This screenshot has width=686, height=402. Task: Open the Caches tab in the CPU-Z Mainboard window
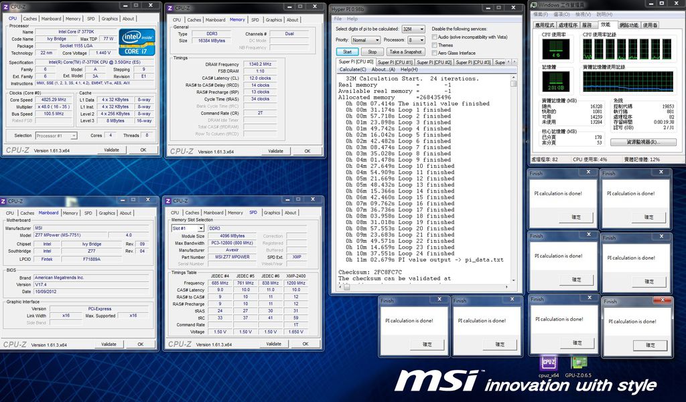27,213
